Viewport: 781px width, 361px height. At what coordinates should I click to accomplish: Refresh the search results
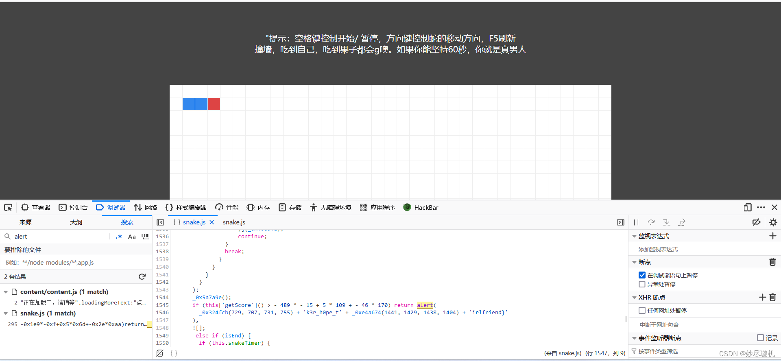point(142,277)
